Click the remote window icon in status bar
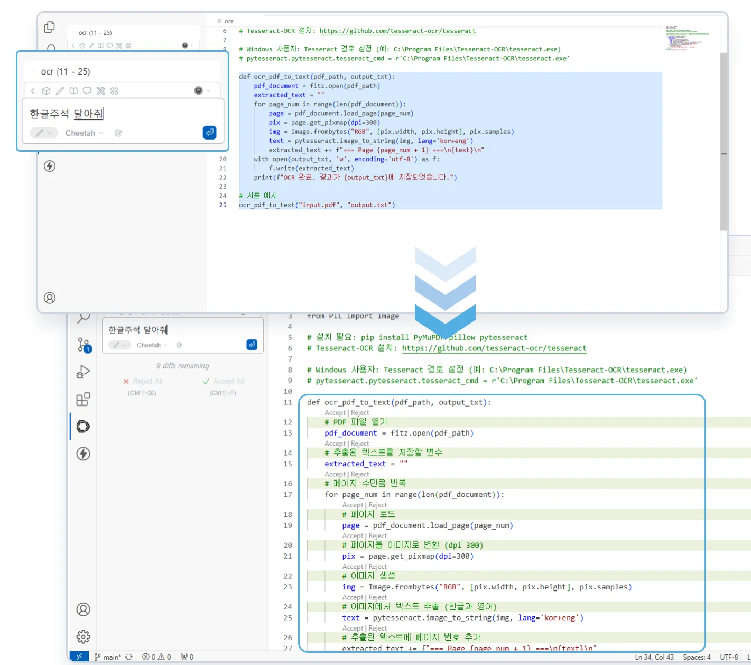751x665 pixels. (79, 657)
